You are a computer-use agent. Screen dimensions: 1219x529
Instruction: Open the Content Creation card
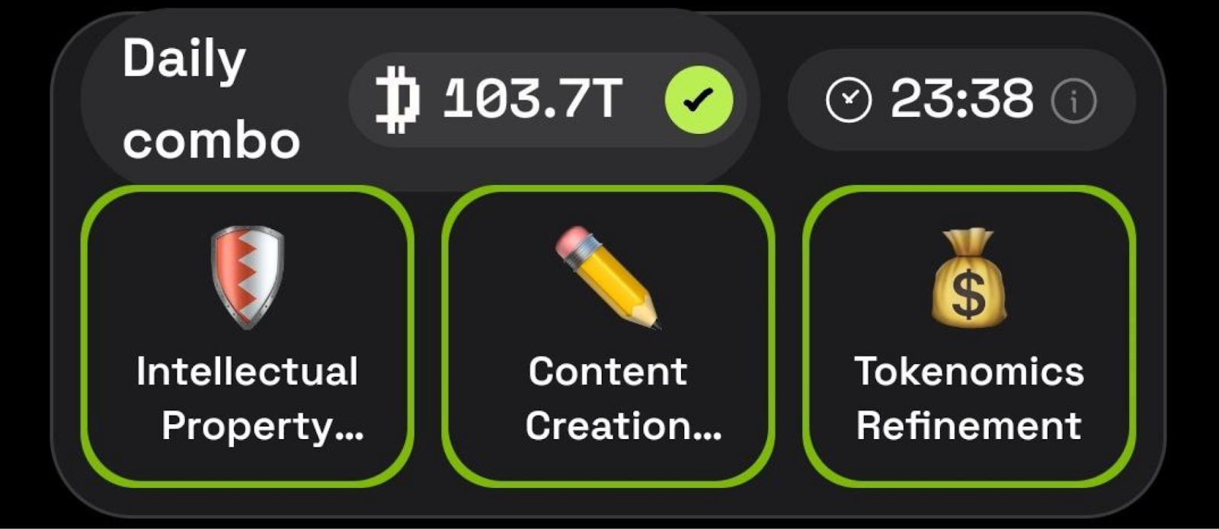(x=608, y=336)
